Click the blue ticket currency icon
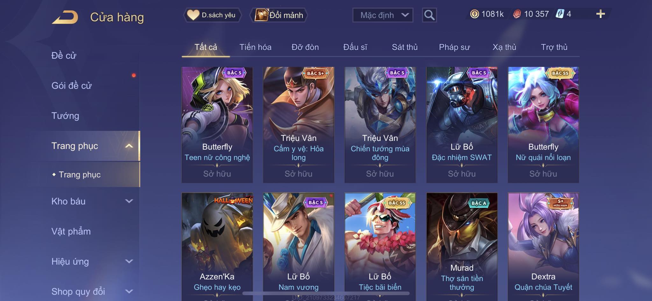Viewport: 652px width, 301px height. tap(560, 14)
